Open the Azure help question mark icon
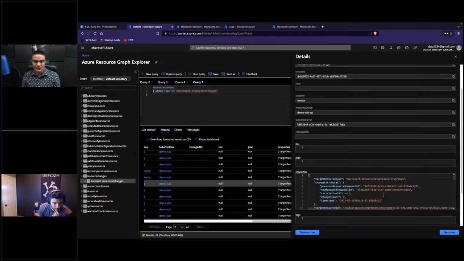The width and height of the screenshot is (464, 261). coord(407,48)
